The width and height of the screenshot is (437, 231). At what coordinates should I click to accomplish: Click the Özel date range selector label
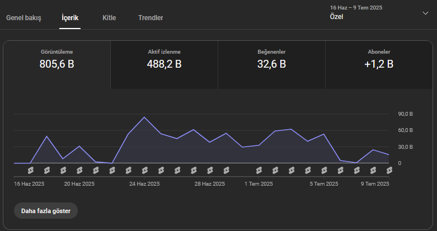pos(336,17)
